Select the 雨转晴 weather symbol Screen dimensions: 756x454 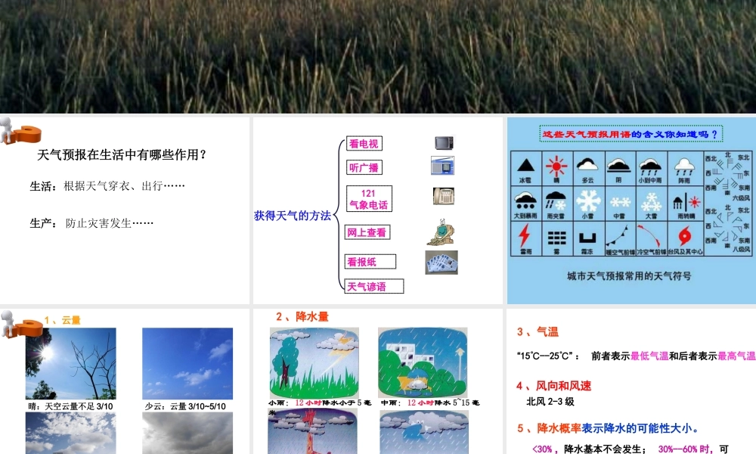(x=686, y=202)
